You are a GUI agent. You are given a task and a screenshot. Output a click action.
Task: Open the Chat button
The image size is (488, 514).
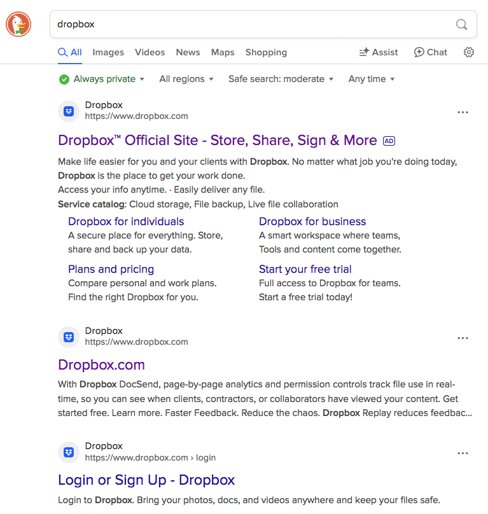tap(430, 52)
